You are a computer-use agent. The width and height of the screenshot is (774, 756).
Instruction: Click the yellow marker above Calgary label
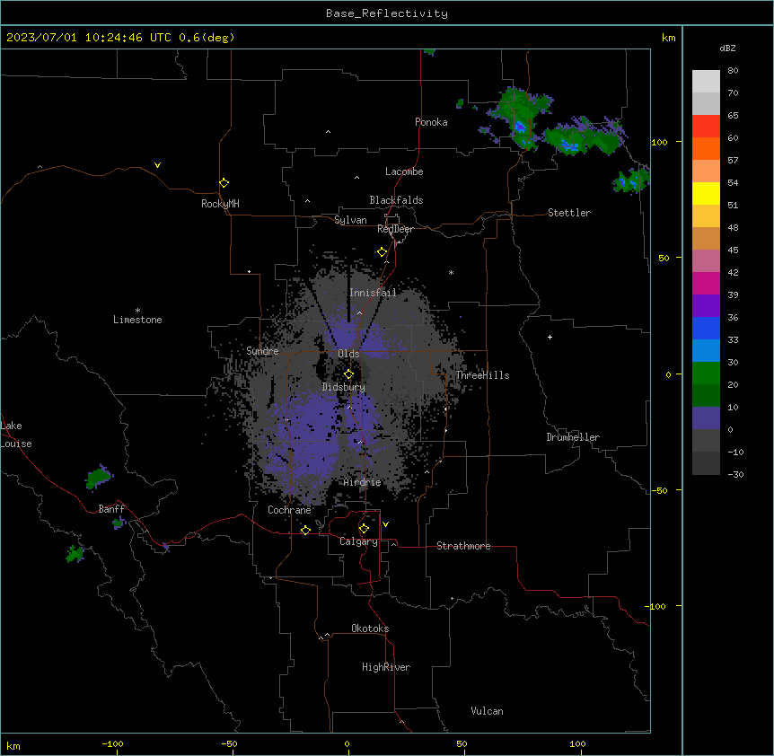[x=364, y=529]
